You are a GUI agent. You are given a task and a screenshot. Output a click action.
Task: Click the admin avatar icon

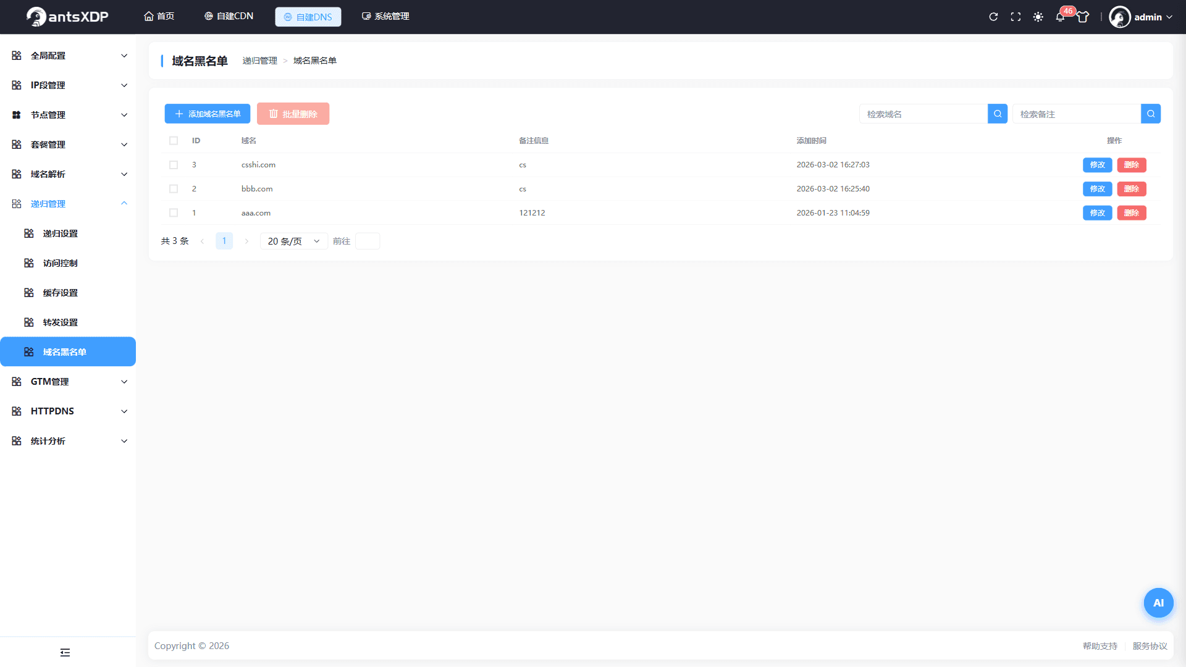(x=1120, y=17)
